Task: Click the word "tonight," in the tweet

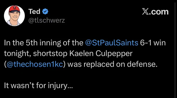Action: [x=17, y=54]
